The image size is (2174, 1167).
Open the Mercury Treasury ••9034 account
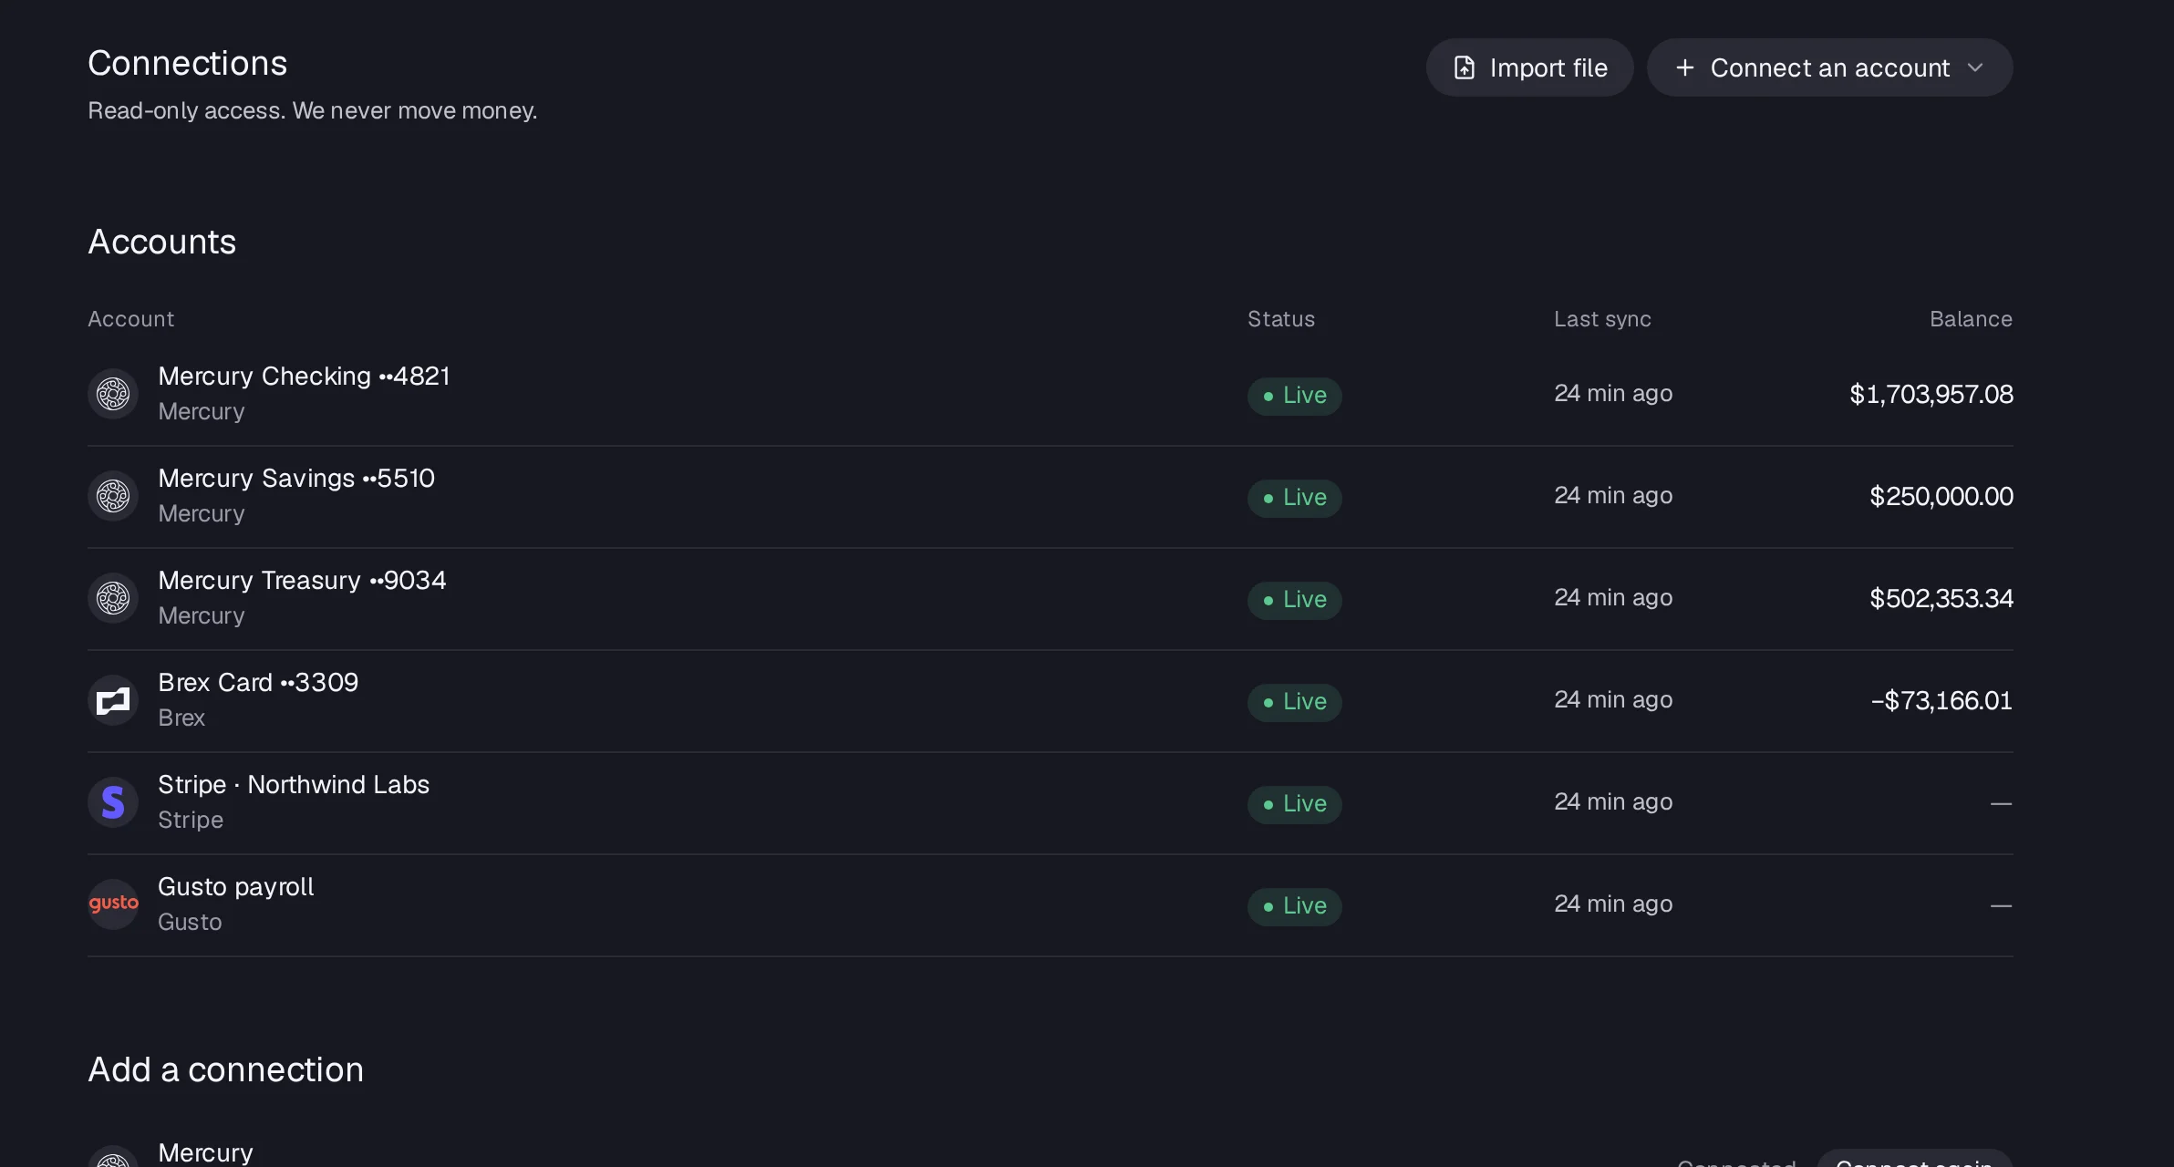pos(1051,599)
